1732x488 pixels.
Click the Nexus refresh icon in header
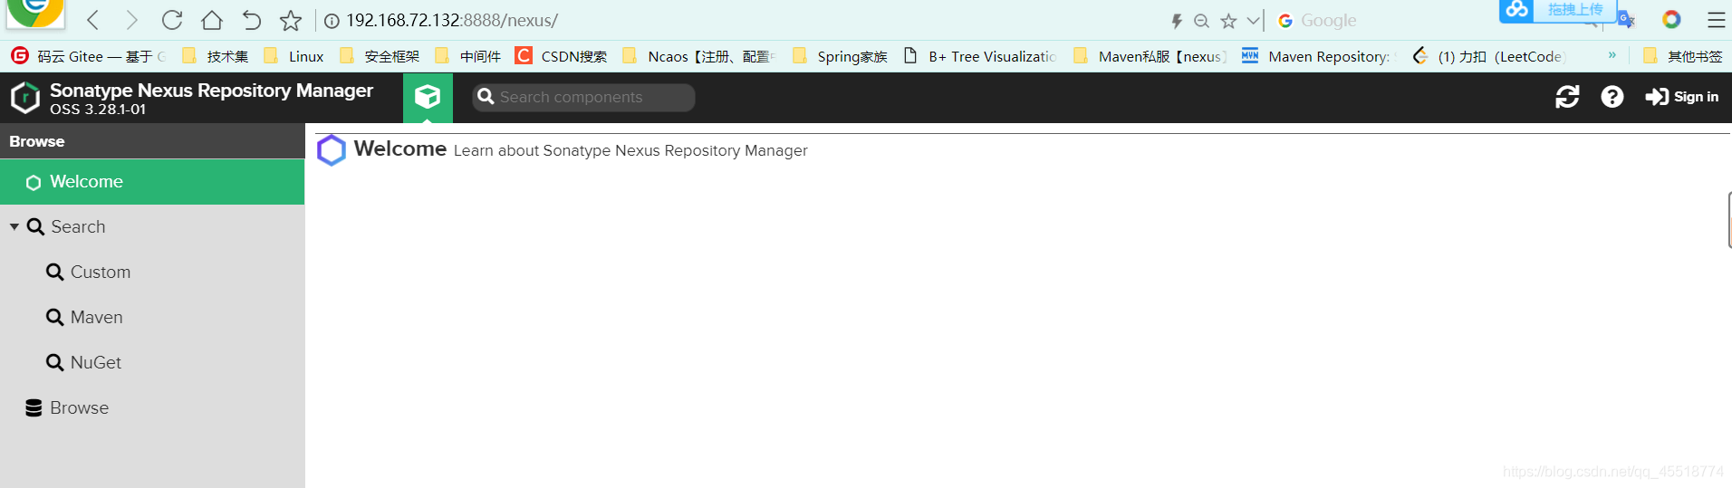pyautogui.click(x=1567, y=97)
